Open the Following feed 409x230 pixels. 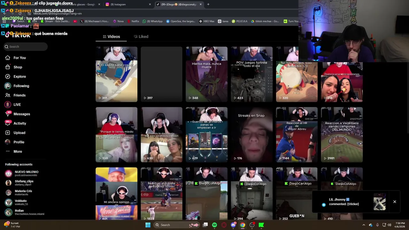pos(17,86)
